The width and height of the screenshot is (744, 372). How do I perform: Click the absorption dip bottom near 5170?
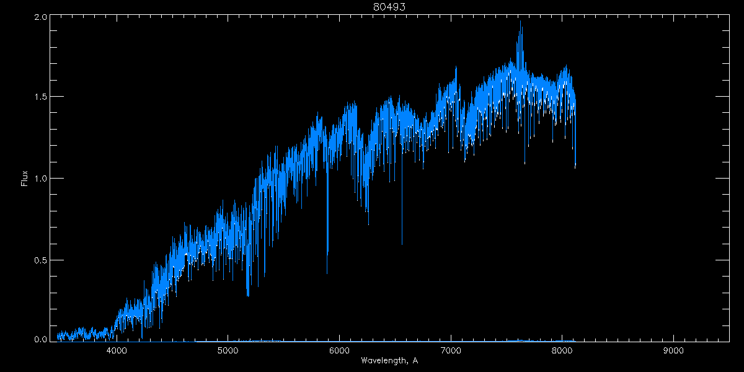[x=248, y=295]
